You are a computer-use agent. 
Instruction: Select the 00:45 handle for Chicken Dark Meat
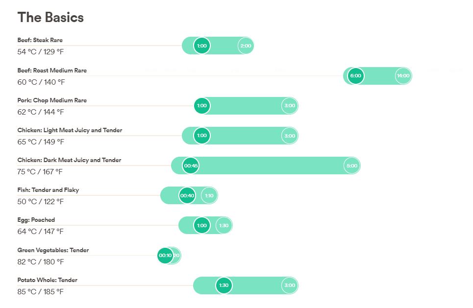191,166
